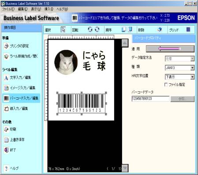Select barcode input/edit (バーコード入力/編集)

pyautogui.click(x=21, y=98)
